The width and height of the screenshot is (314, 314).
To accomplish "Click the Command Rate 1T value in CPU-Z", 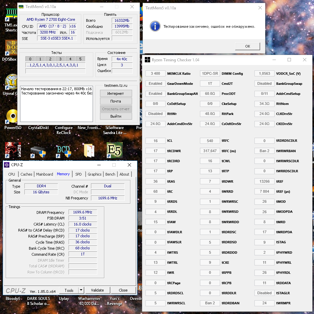I will tap(83, 254).
